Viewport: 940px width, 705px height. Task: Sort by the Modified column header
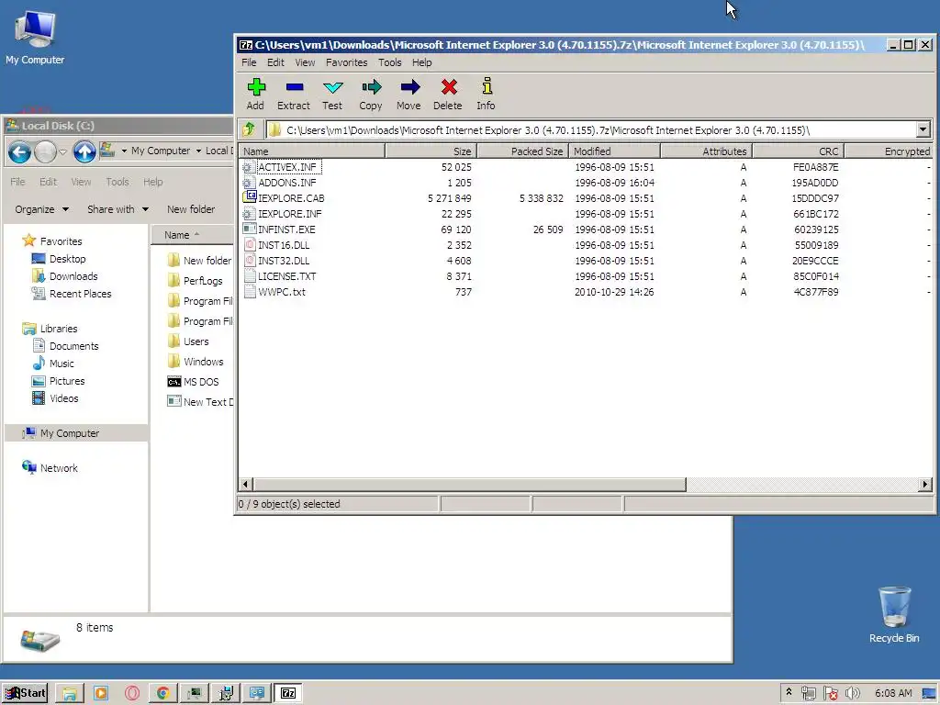click(614, 151)
